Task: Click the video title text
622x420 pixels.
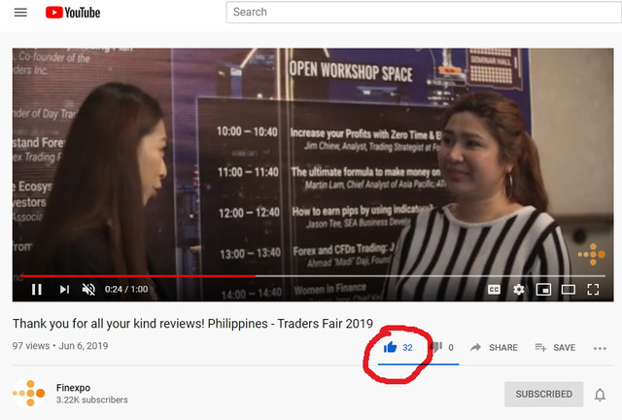Action: [192, 324]
